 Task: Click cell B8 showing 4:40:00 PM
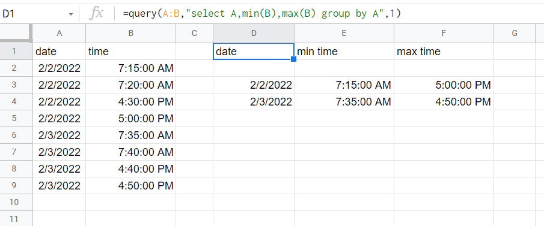[131, 169]
